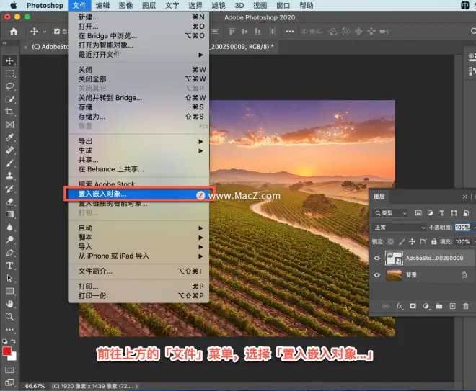
Task: Choose 打印... from the File menu
Action: (x=138, y=287)
